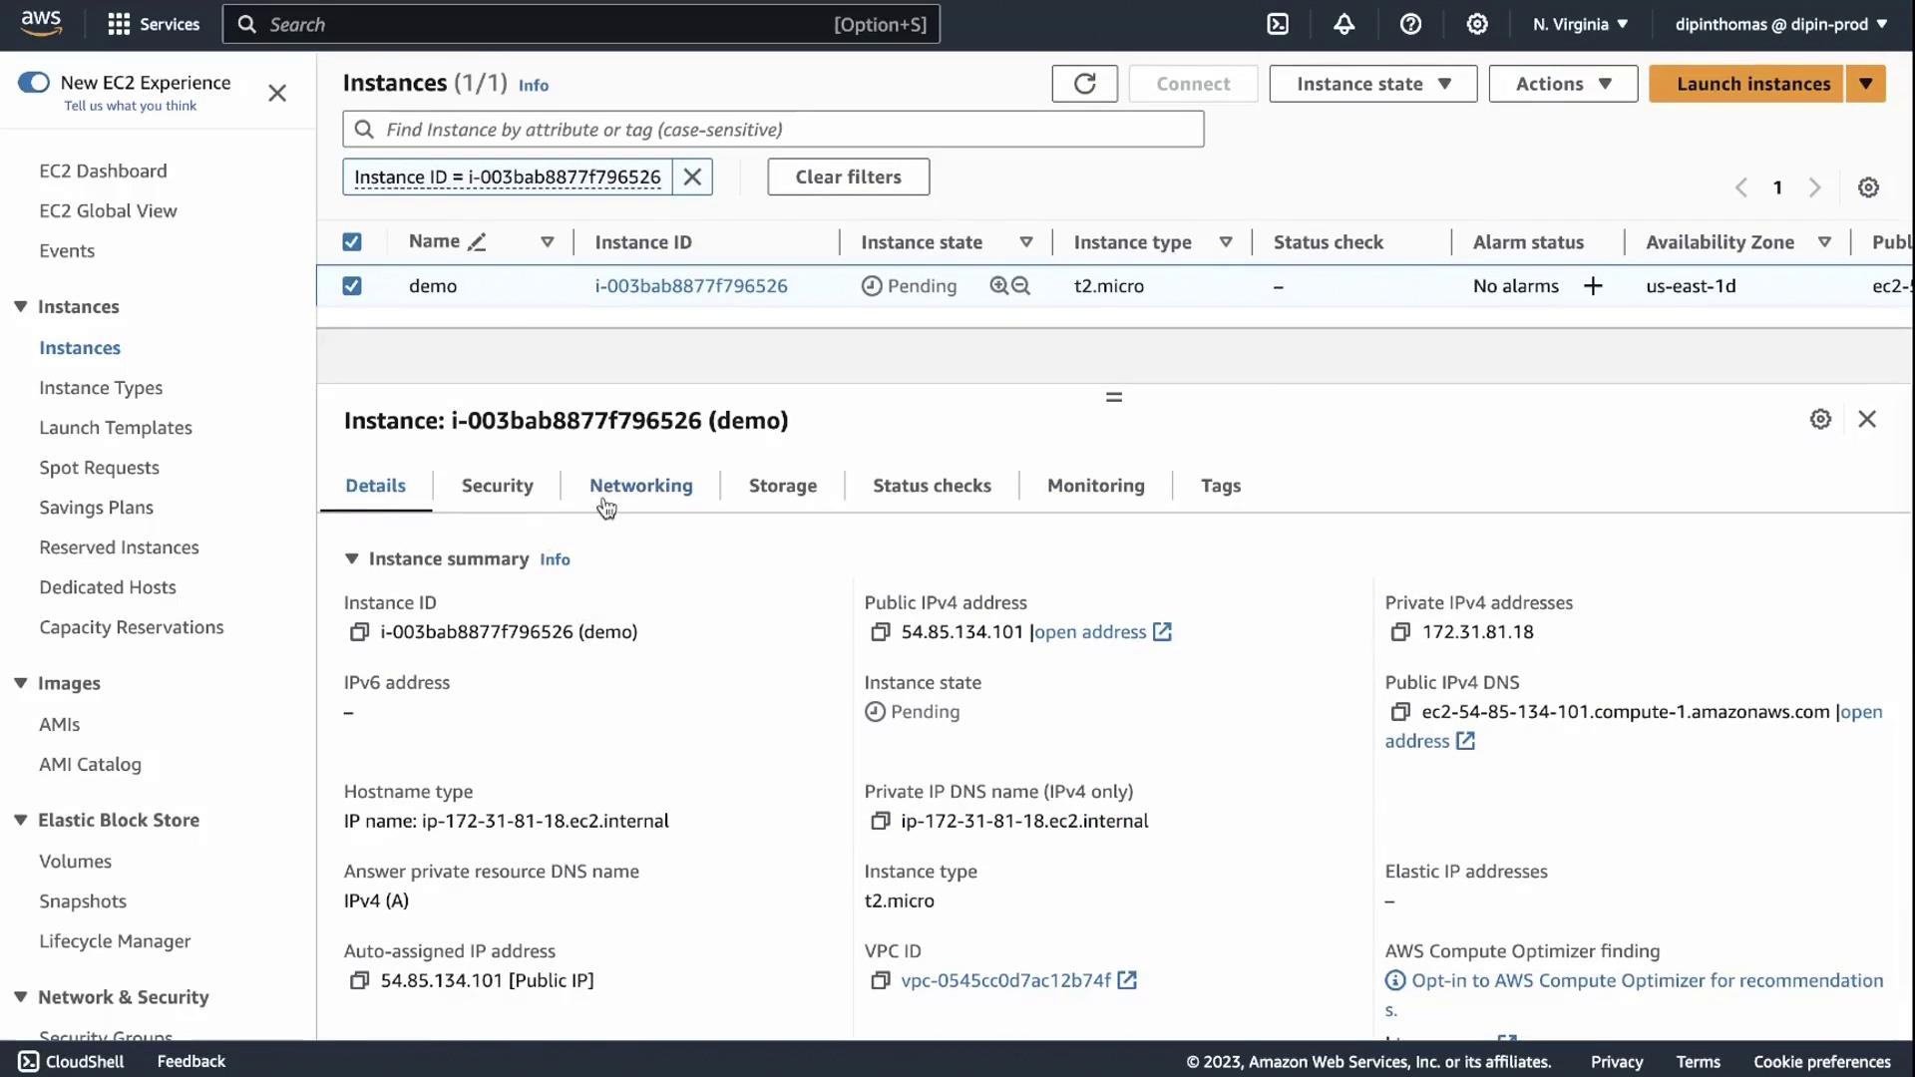This screenshot has height=1077, width=1915.
Task: Click the refresh instances button
Action: pos(1084,84)
